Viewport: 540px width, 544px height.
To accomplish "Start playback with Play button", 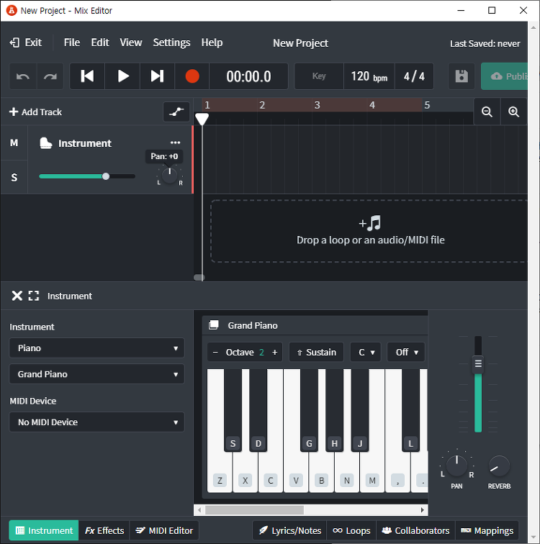I will (122, 76).
